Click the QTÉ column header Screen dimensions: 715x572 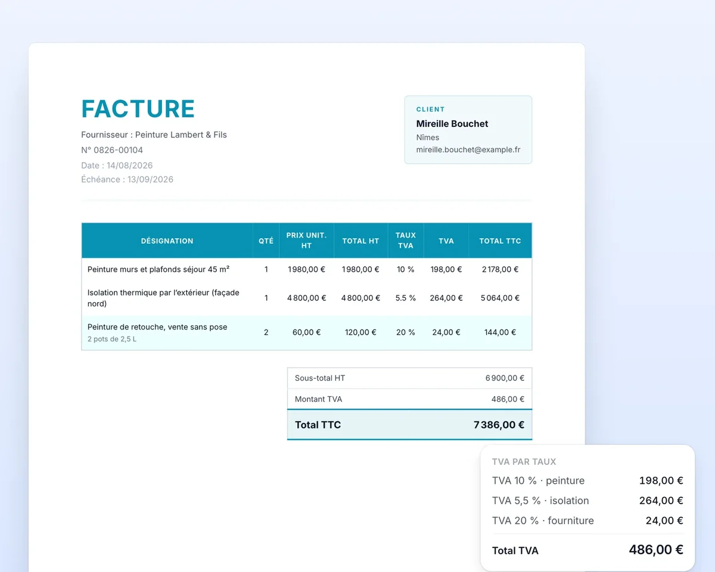click(266, 241)
